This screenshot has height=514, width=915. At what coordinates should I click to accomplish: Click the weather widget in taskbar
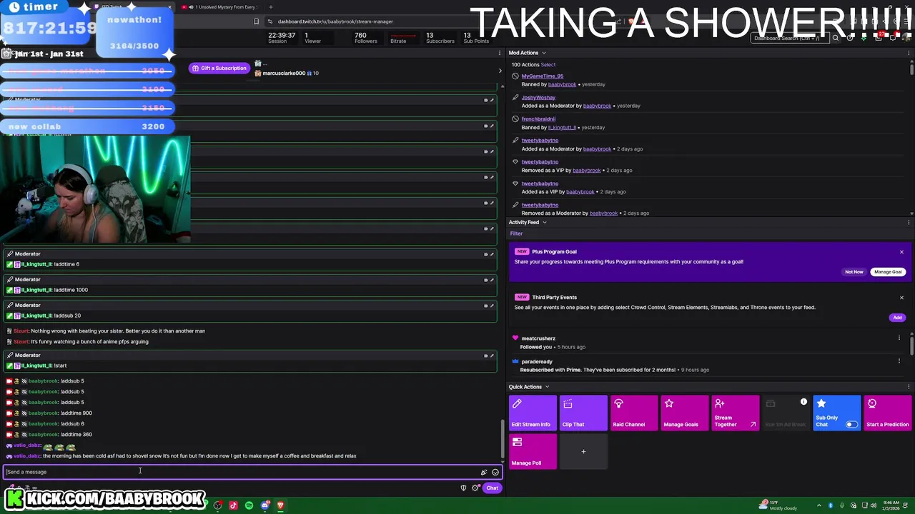click(778, 505)
